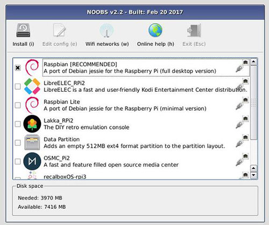Click the network cable icon on OSMC_Pi2 row
The width and height of the screenshot is (269, 225).
[239, 162]
